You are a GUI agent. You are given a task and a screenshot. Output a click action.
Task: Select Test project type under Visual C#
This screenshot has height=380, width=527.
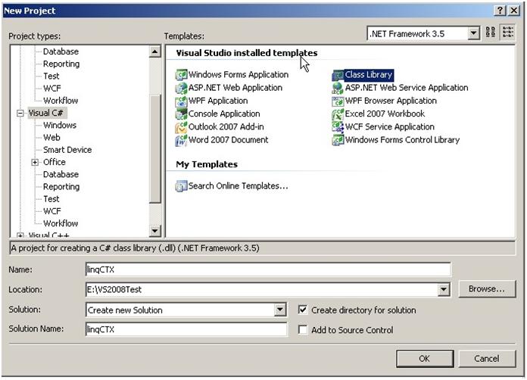tap(51, 199)
